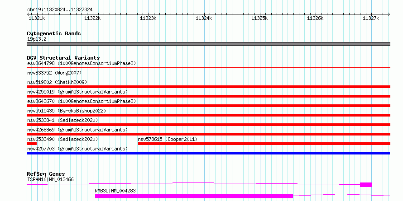Open variant label esv3643670 (1000GenomesConsortiumPhase3)
403x201 pixels.
click(82, 101)
